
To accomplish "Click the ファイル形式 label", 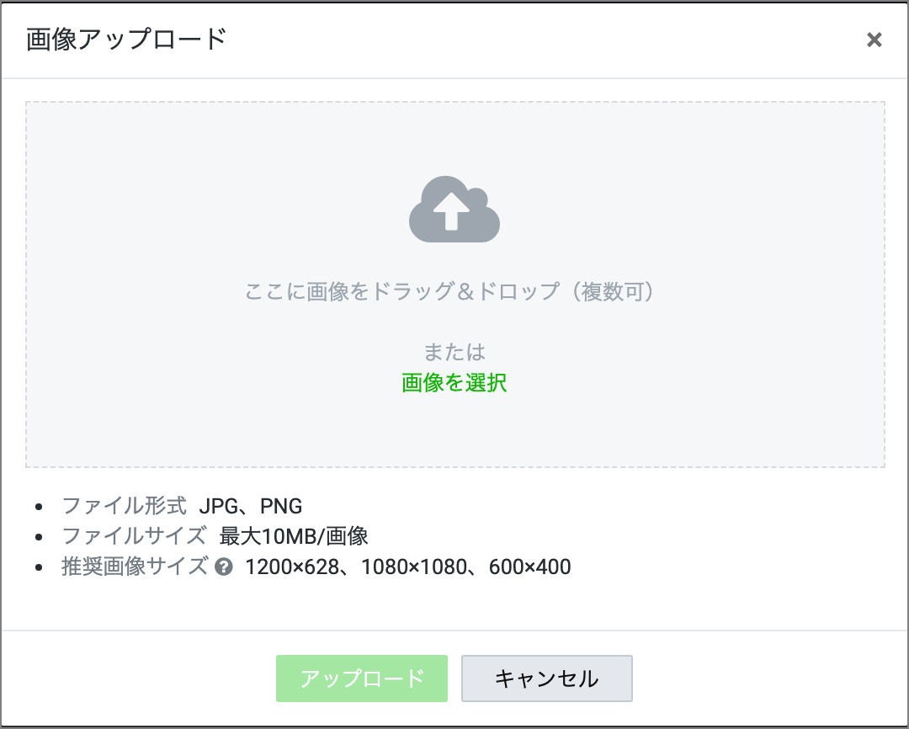I will pos(124,506).
